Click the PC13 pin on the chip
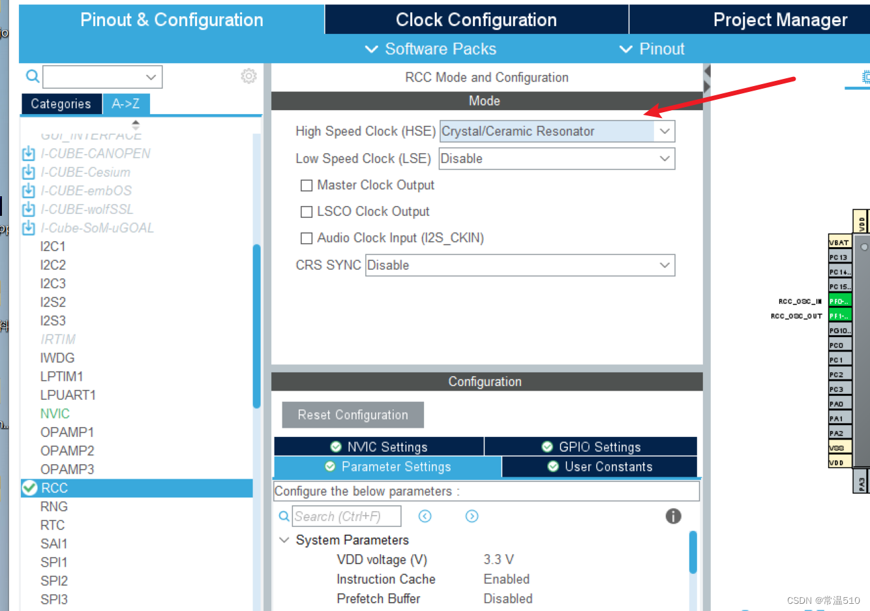 click(x=840, y=257)
